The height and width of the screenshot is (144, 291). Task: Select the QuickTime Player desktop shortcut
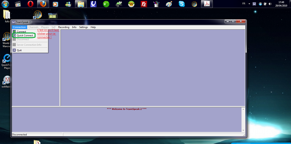(6, 62)
